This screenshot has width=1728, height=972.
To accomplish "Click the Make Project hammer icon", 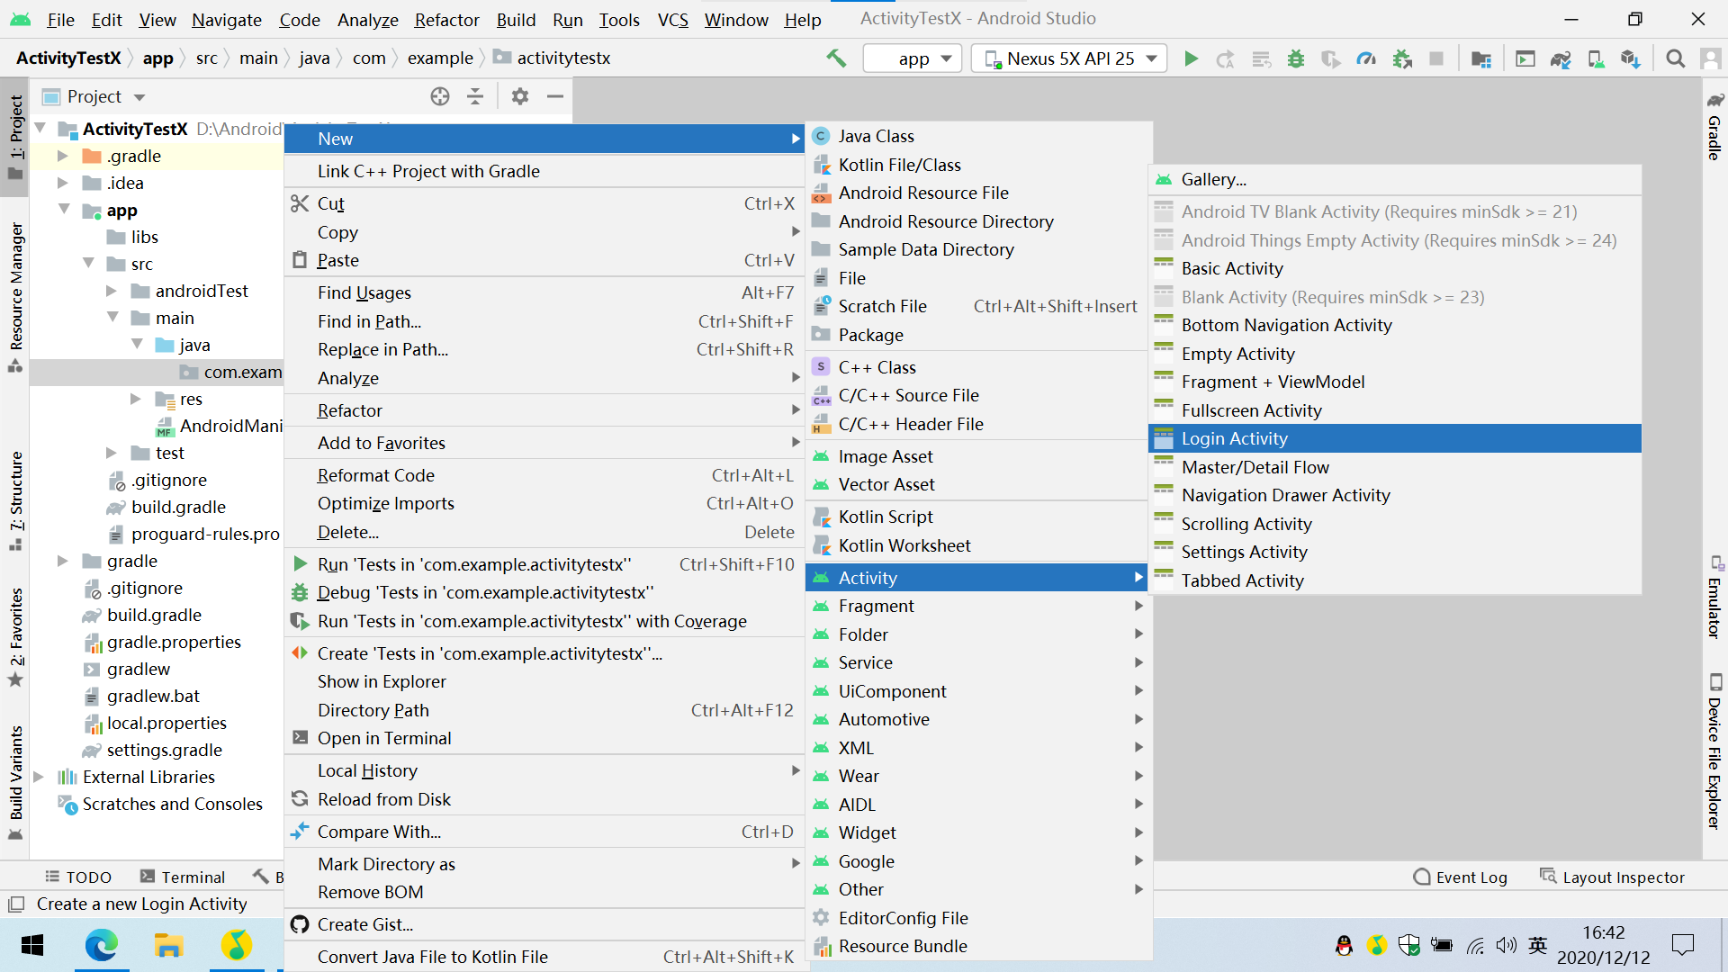I will (836, 58).
